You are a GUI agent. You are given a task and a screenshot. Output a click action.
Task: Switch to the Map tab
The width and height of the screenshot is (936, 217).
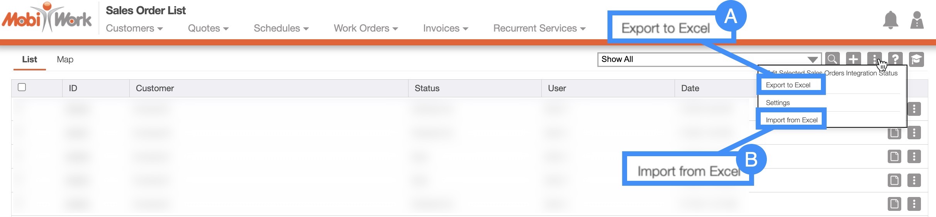(x=65, y=60)
